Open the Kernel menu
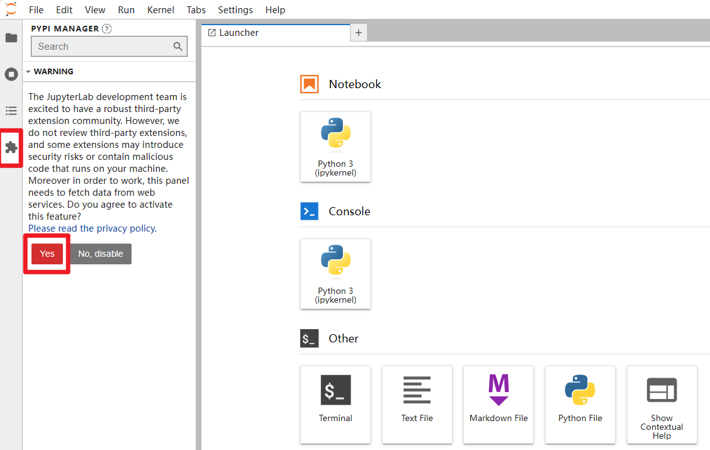The height and width of the screenshot is (450, 710). tap(161, 10)
